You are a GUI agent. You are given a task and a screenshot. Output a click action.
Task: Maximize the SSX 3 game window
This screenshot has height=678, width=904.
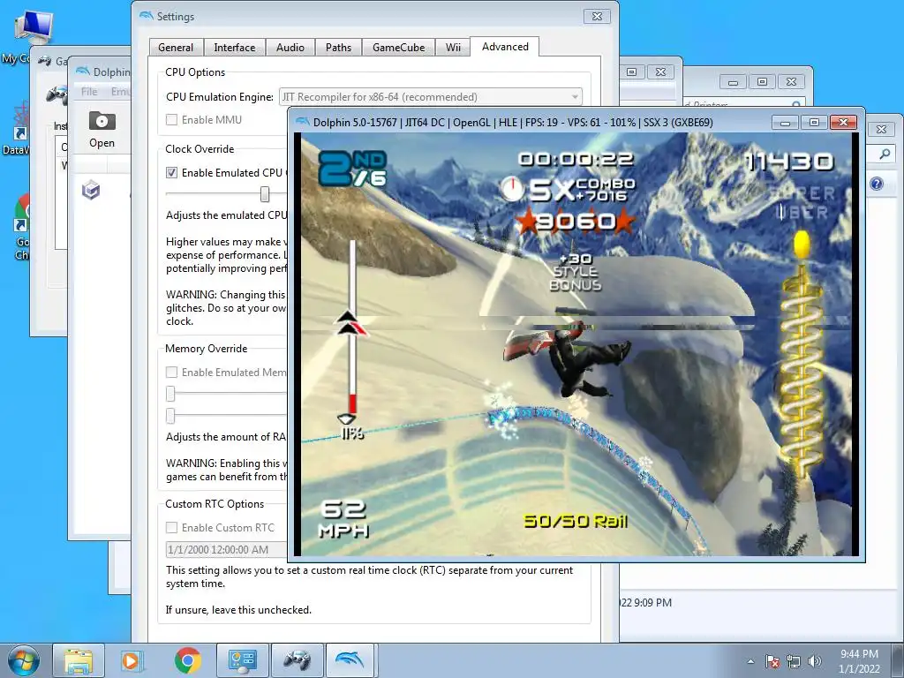point(814,122)
